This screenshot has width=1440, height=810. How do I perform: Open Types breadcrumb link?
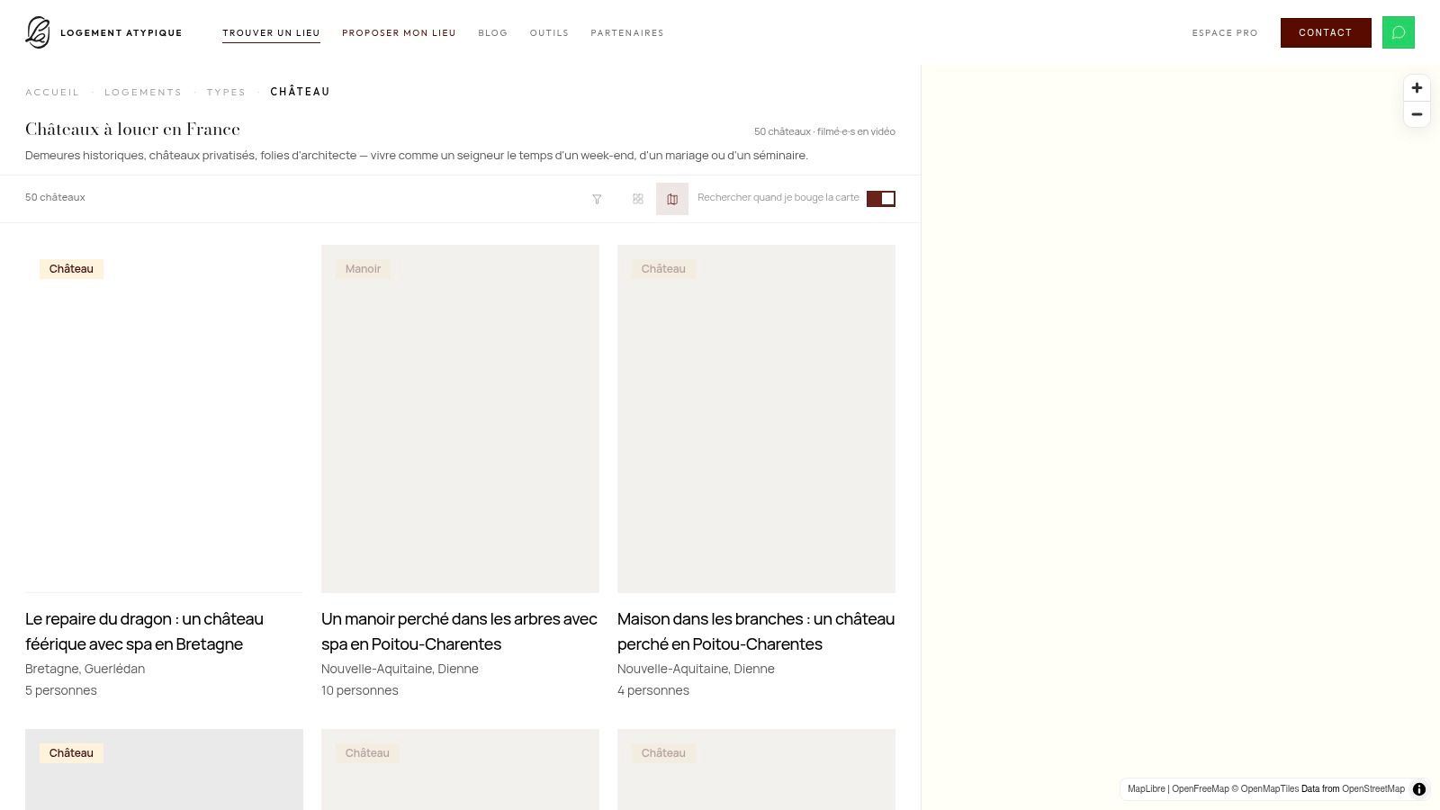pos(226,92)
